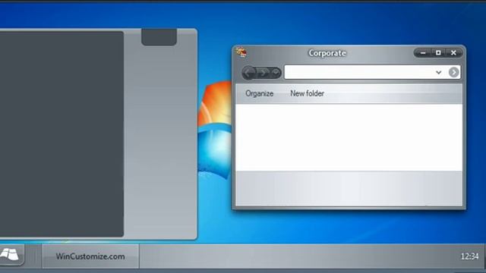Image resolution: width=486 pixels, height=273 pixels.
Task: Go forward in the Corporate window
Action: click(263, 73)
